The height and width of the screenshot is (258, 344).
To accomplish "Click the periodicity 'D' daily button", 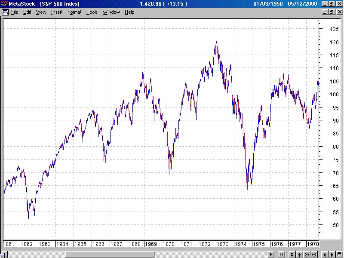I will pos(281,255).
